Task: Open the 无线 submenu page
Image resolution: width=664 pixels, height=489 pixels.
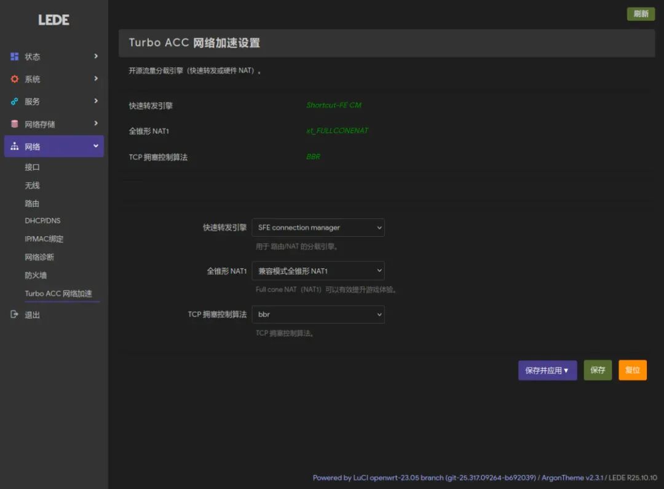Action: 32,185
